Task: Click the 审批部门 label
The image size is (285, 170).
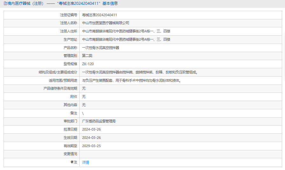Action: click(70, 121)
